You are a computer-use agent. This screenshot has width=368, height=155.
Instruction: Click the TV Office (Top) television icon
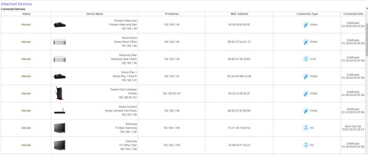coord(59,145)
